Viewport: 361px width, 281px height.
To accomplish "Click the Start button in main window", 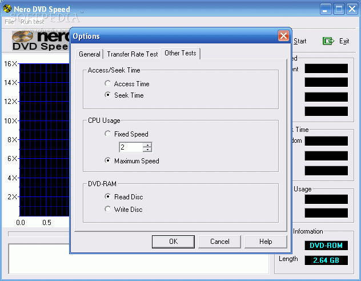I will click(x=300, y=41).
